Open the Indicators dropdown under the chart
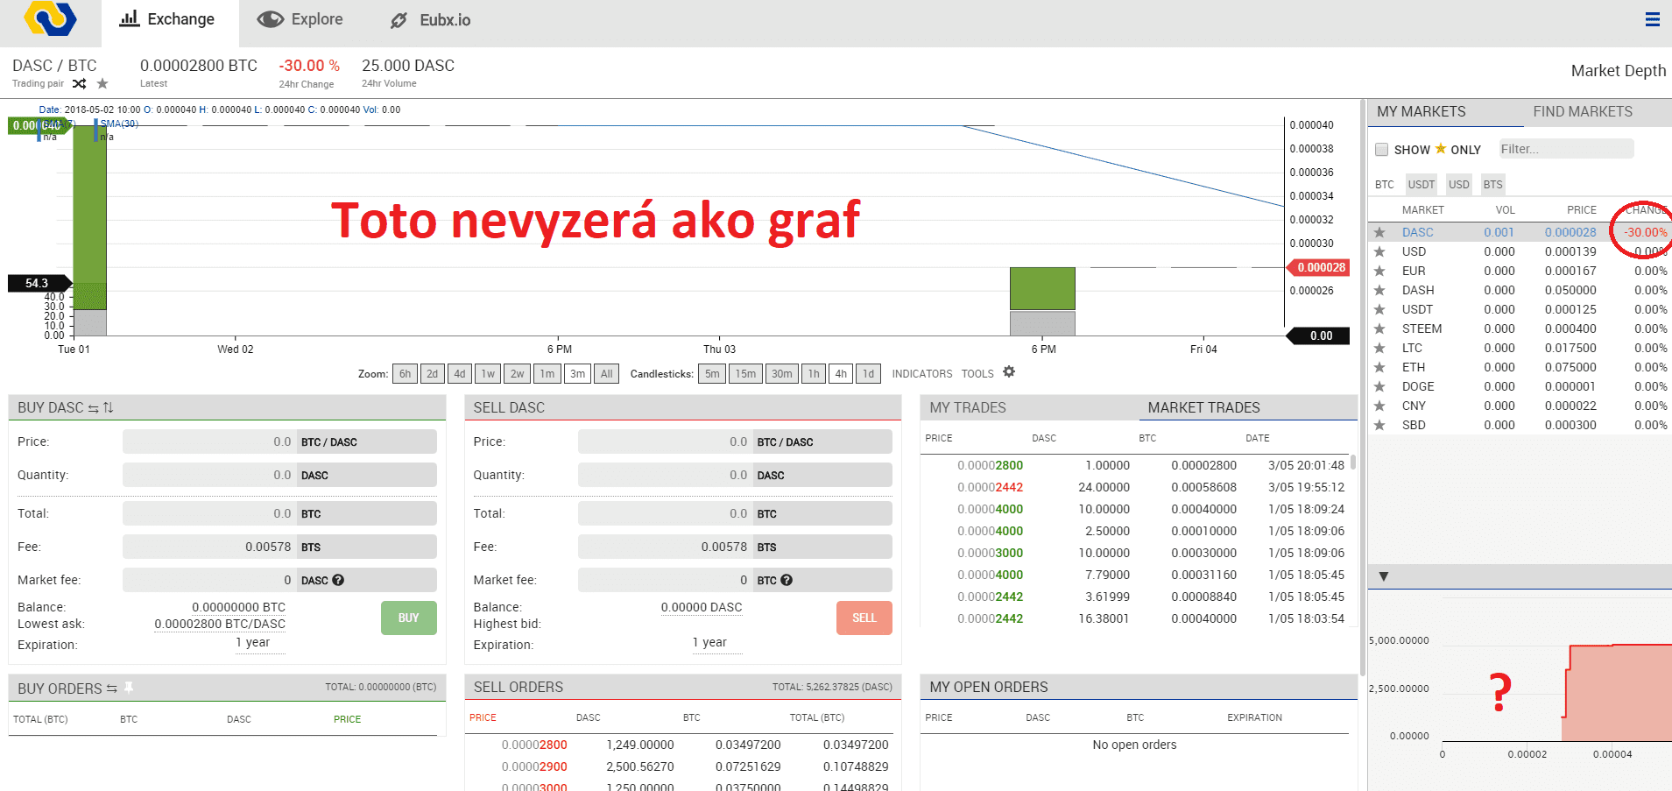Screen dimensions: 1672x791 (921, 374)
